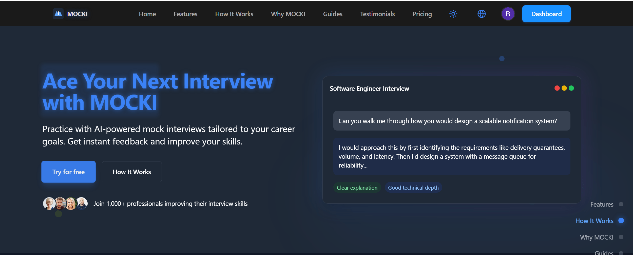Open Testimonials nav link
Image resolution: width=633 pixels, height=255 pixels.
click(377, 14)
